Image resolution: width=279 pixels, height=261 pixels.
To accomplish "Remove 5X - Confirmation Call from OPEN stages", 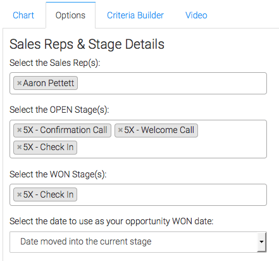I will (19, 130).
